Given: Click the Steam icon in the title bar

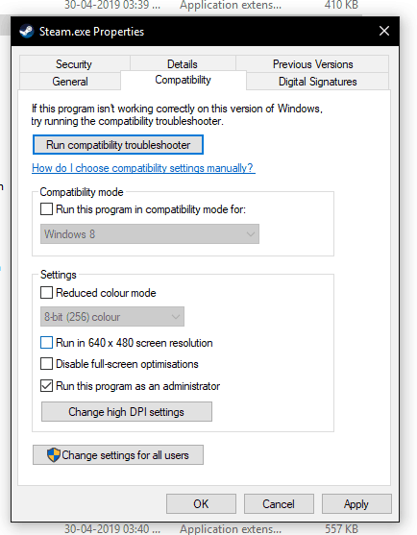Looking at the screenshot, I should (x=26, y=32).
